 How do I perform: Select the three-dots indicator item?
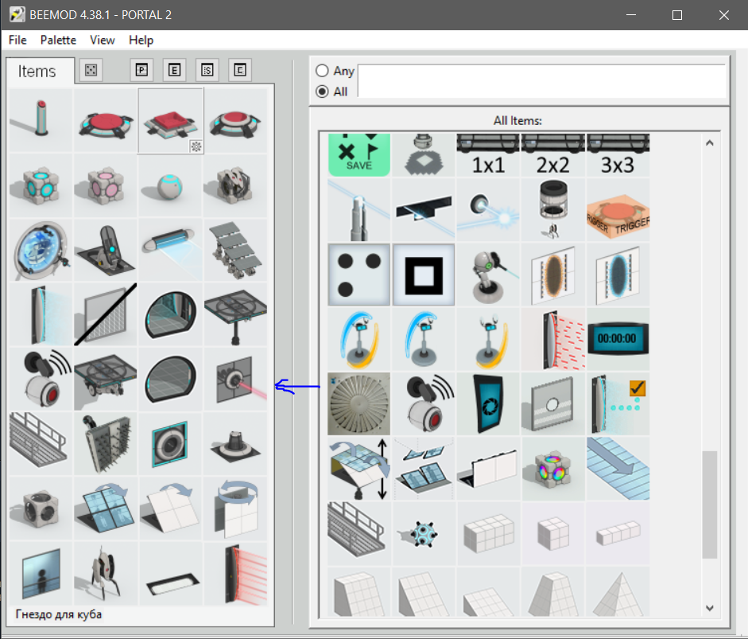pos(358,275)
